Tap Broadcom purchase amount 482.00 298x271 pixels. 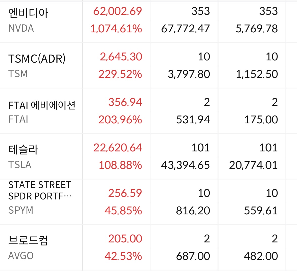click(261, 256)
